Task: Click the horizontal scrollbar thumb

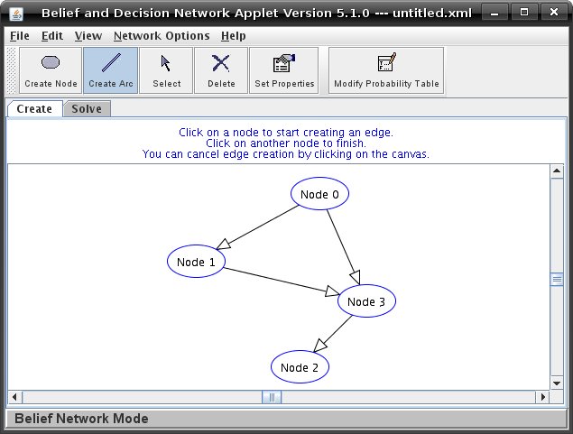Action: [x=272, y=397]
